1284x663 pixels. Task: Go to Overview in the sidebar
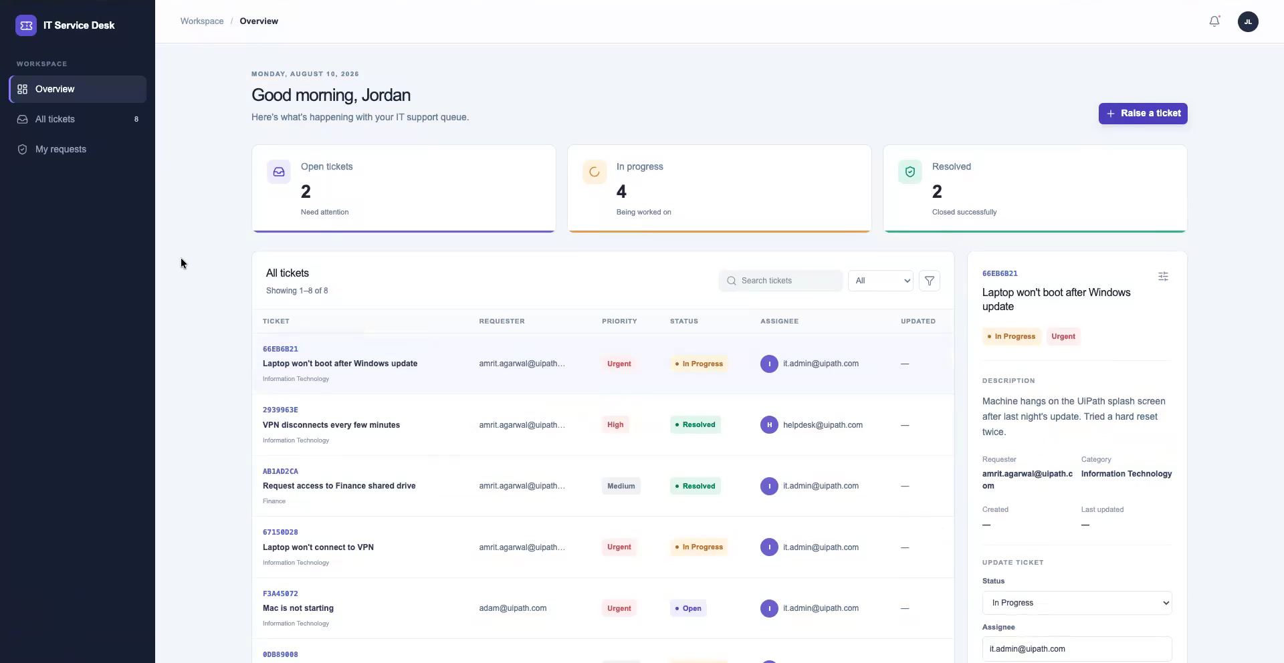(x=78, y=89)
